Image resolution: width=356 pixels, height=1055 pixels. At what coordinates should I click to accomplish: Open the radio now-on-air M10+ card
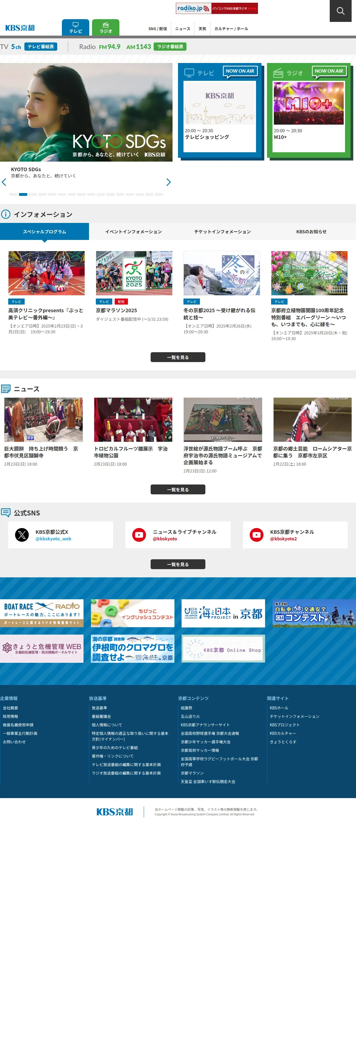[309, 116]
